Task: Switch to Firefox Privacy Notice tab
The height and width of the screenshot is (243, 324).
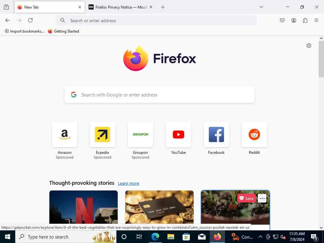Action: [121, 7]
